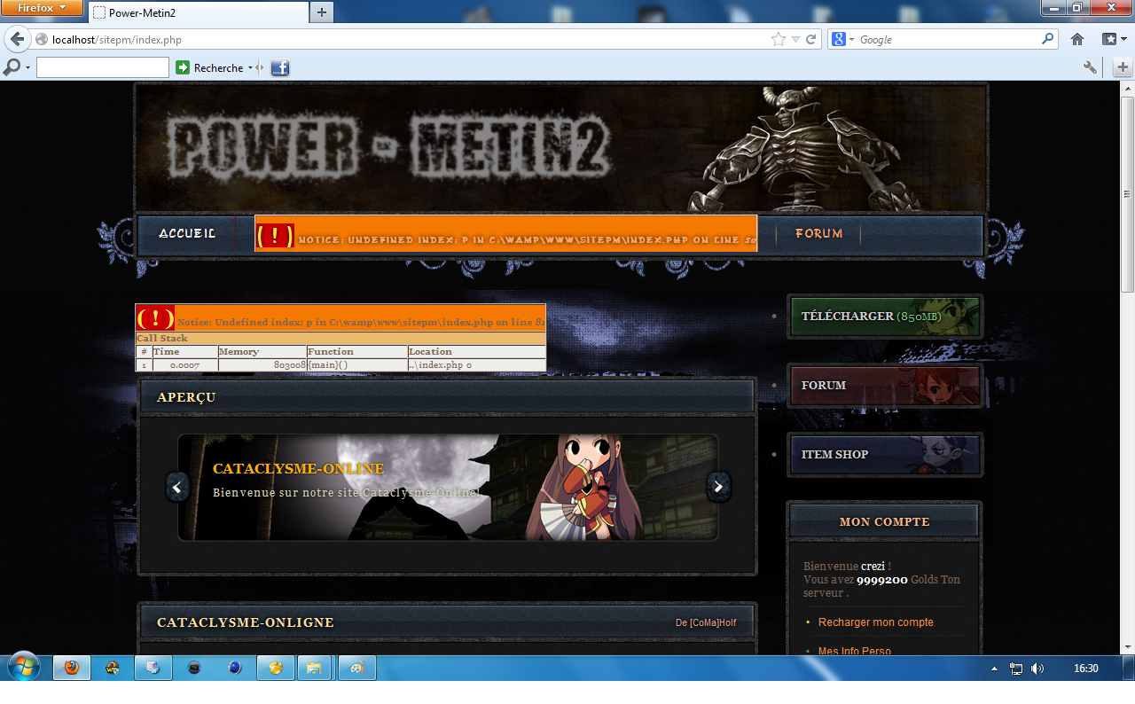Open the Paint palette icon in the taskbar

coord(356,668)
